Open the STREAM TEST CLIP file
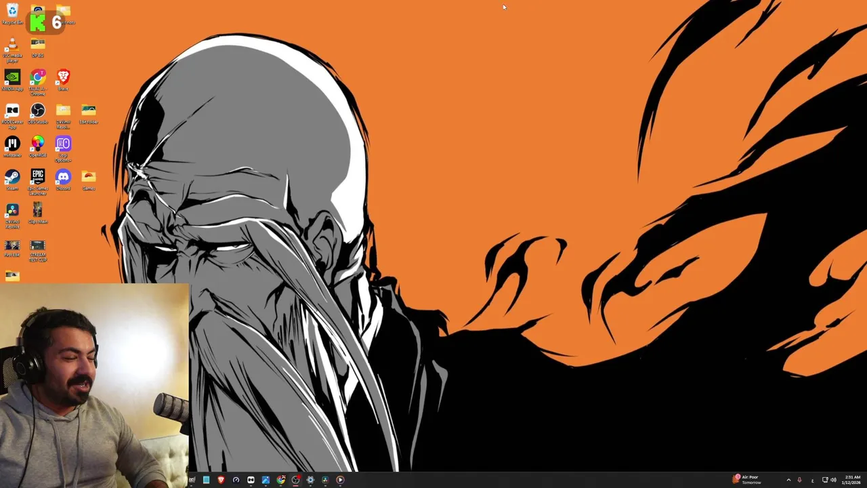The image size is (867, 488). tap(37, 251)
